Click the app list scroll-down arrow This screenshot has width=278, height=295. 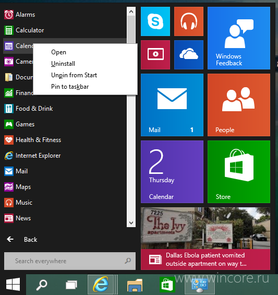tap(131, 223)
